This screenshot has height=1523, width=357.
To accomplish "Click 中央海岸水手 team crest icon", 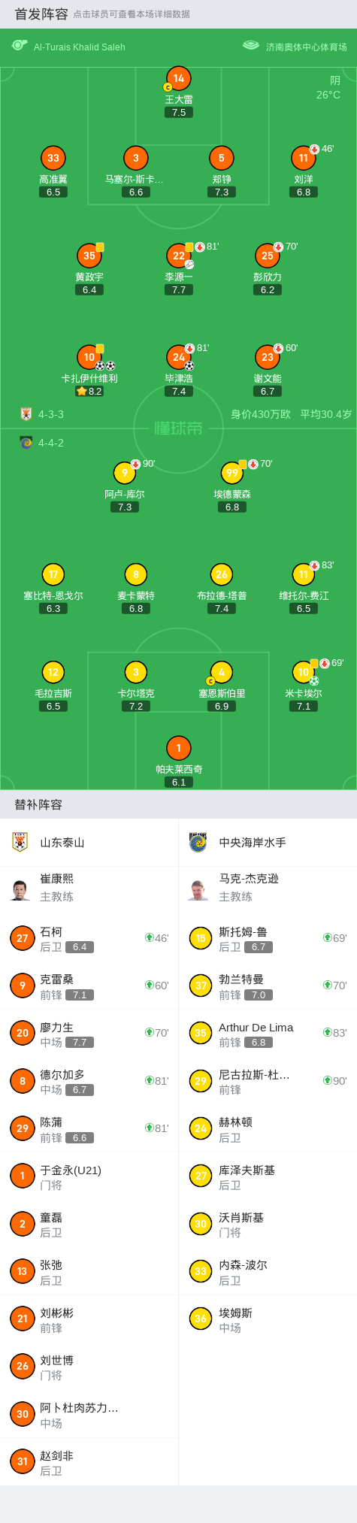I will [x=198, y=842].
